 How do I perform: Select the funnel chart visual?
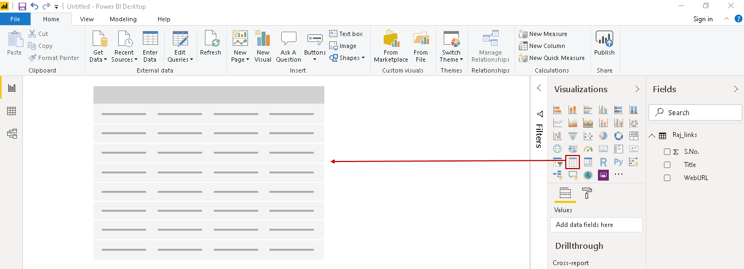(573, 136)
